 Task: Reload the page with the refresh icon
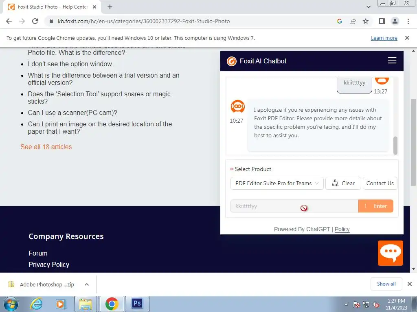click(x=35, y=21)
